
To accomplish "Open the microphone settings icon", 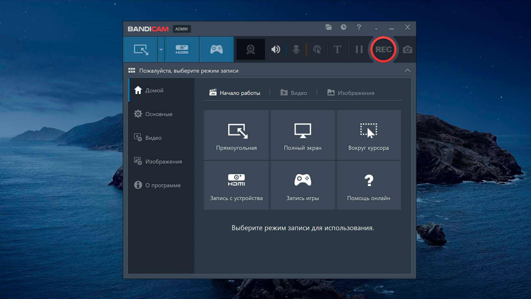I will pyautogui.click(x=296, y=49).
